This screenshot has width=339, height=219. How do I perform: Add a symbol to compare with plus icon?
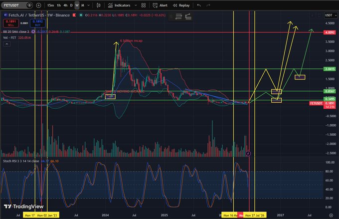point(38,5)
